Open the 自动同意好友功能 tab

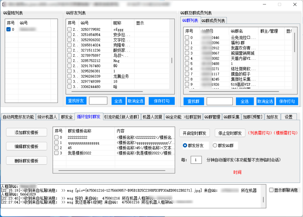18,117
